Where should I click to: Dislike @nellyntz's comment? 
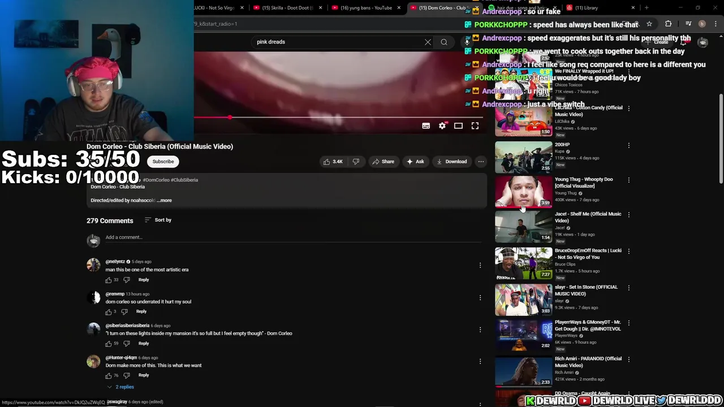[127, 280]
